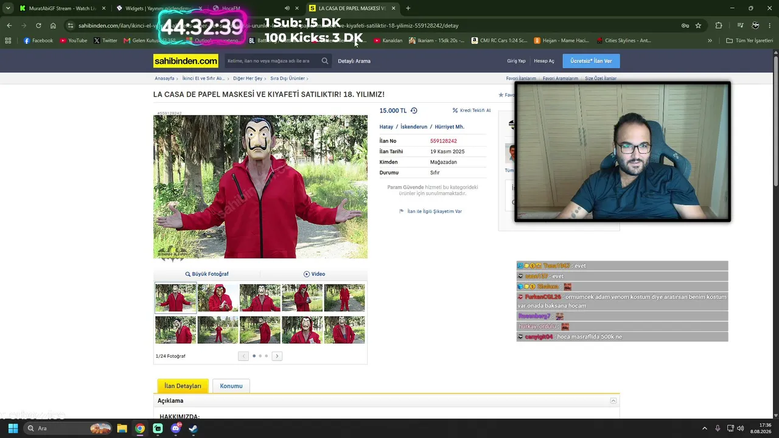Image resolution: width=779 pixels, height=438 pixels.
Task: Select the last thumbnail in the first row
Action: 344,298
